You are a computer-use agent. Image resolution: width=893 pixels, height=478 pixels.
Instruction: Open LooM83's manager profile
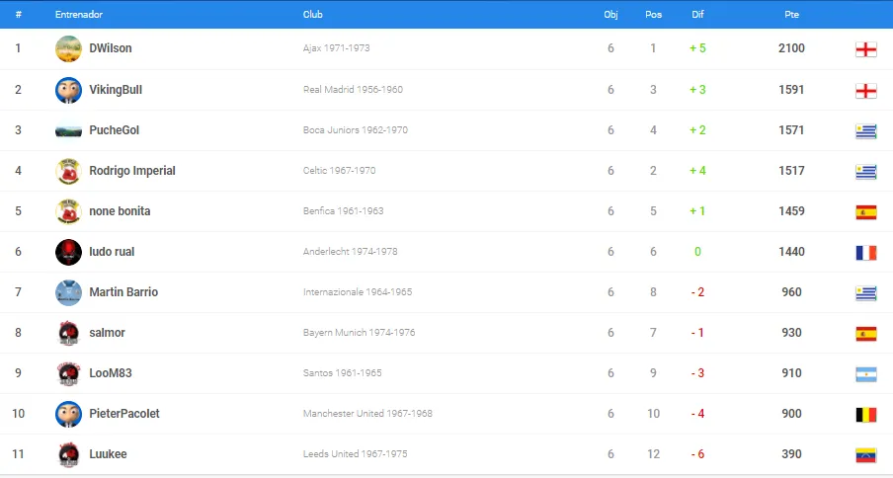click(111, 372)
